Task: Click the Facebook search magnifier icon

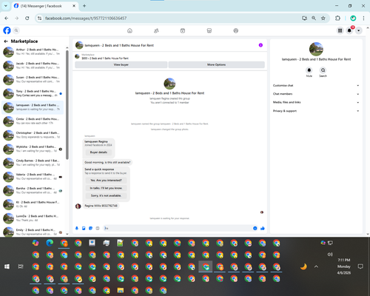Action: tap(16, 30)
